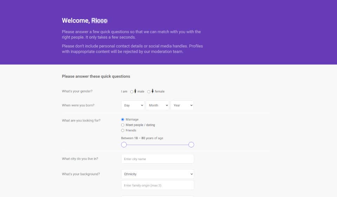The image size is (337, 197).
Task: Click the Enter city name field
Action: click(158, 159)
